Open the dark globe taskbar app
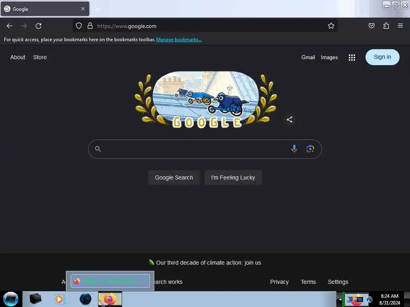This screenshot has width=410, height=307. [x=85, y=299]
